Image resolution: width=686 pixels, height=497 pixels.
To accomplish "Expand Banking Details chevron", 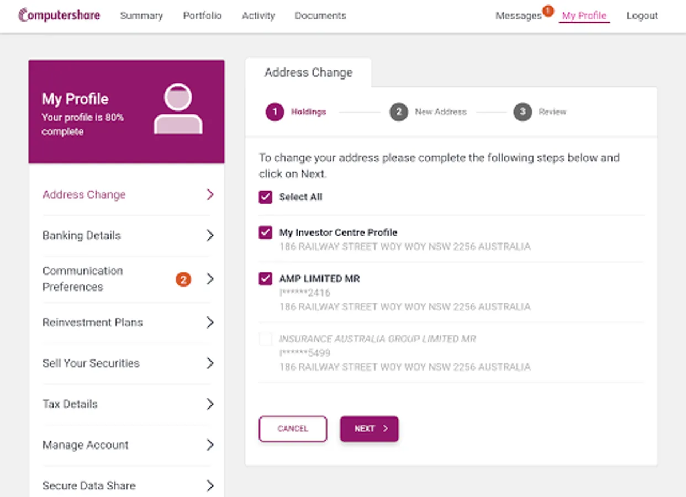I will tap(210, 236).
